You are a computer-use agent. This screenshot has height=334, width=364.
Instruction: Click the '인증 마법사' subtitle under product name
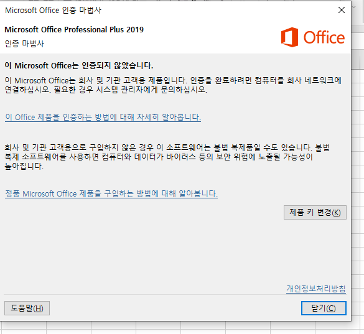point(24,44)
